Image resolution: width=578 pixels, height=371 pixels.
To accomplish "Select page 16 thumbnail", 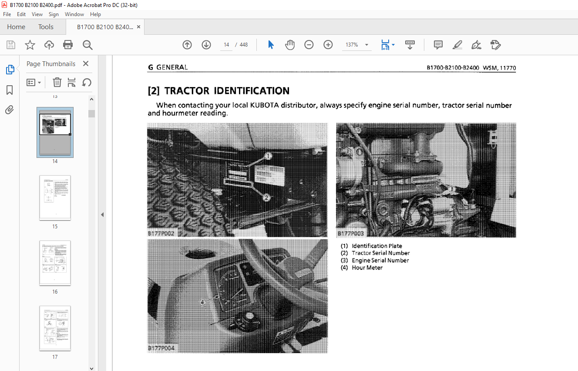I will (55, 263).
